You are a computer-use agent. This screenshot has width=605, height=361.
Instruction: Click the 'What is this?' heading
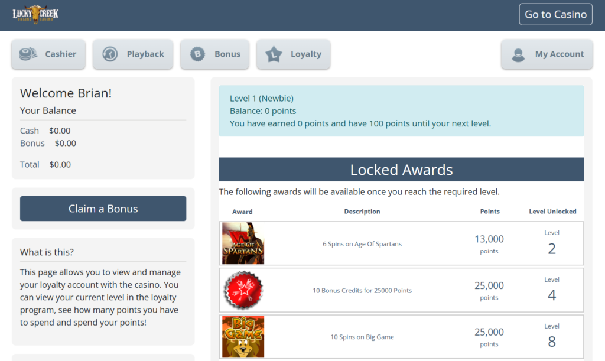point(47,252)
